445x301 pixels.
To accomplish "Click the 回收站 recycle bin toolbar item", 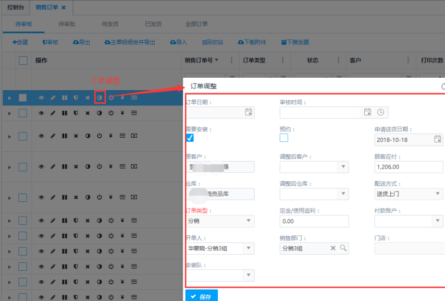I will coord(212,42).
